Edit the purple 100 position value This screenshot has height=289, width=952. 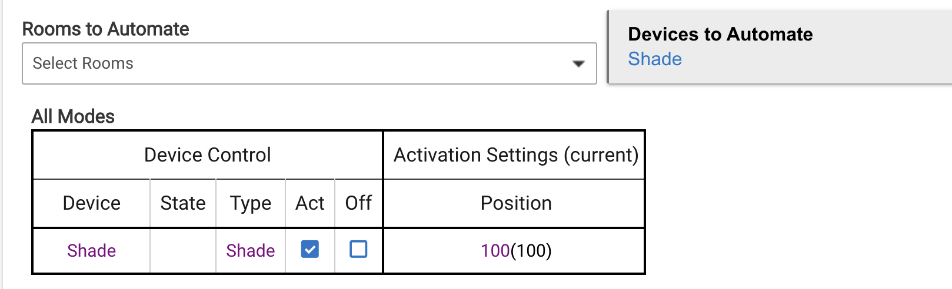[495, 251]
